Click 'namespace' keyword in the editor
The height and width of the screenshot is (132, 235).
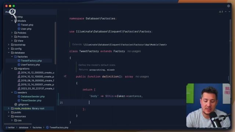pyautogui.click(x=77, y=18)
